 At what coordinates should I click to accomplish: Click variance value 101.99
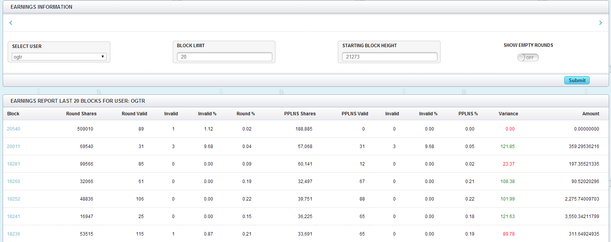coord(508,199)
